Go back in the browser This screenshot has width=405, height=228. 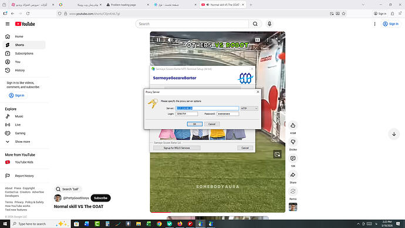[x=12, y=14]
